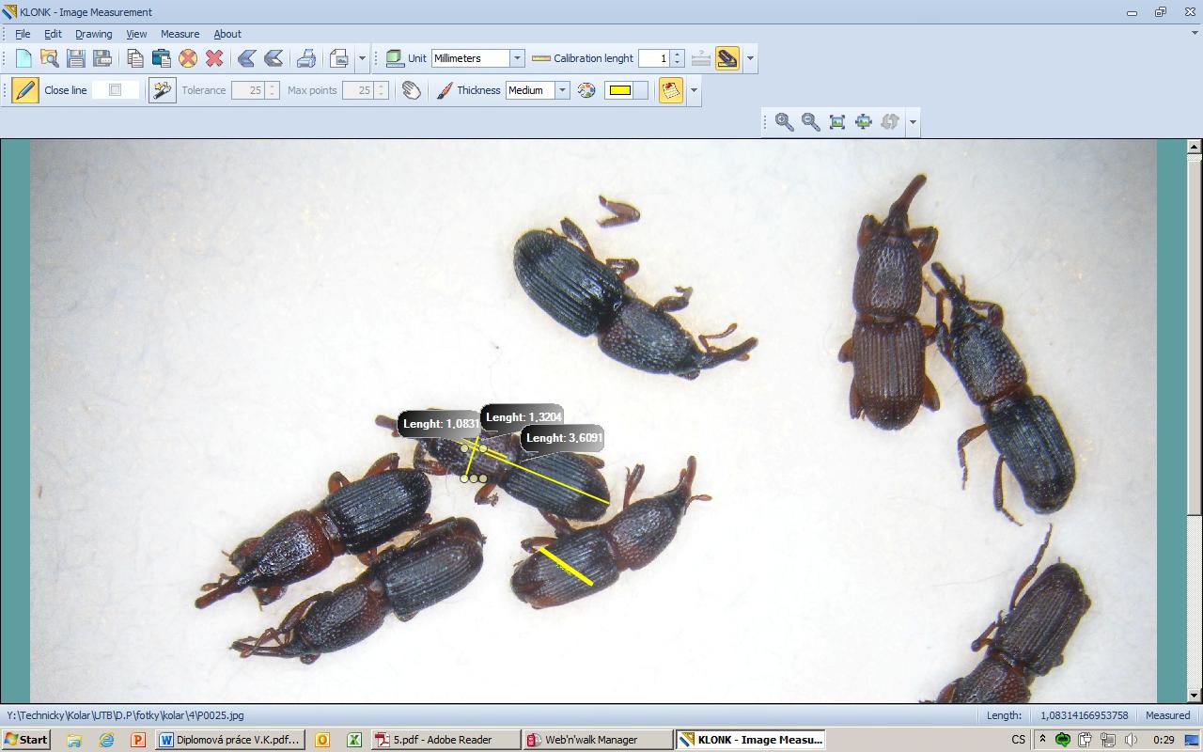Click the Thickness paintbrush icon

445,90
